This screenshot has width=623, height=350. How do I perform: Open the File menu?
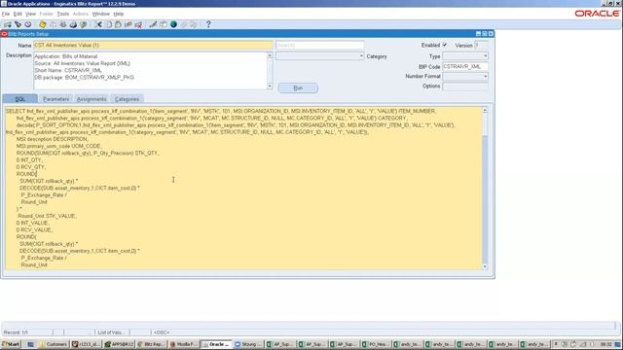[6, 14]
